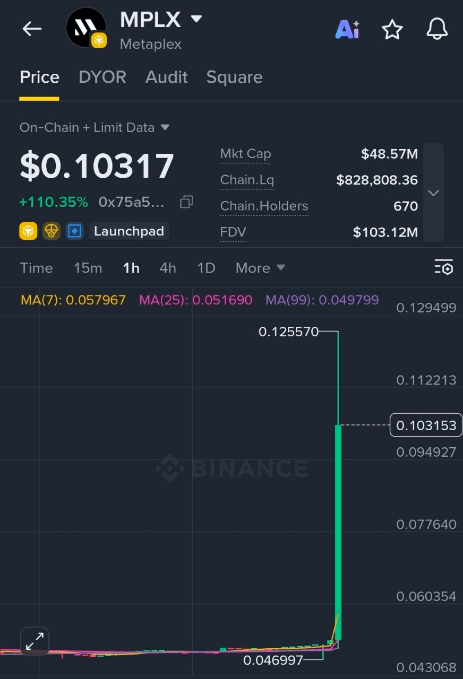
Task: Open the MPLX token logo
Action: tap(86, 28)
